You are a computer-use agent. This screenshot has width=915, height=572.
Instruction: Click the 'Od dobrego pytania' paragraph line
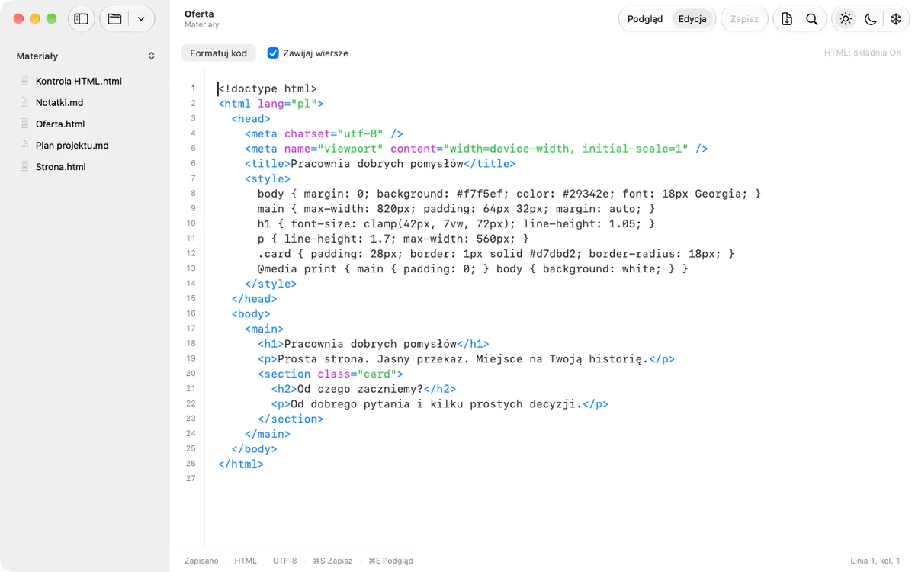coord(439,403)
